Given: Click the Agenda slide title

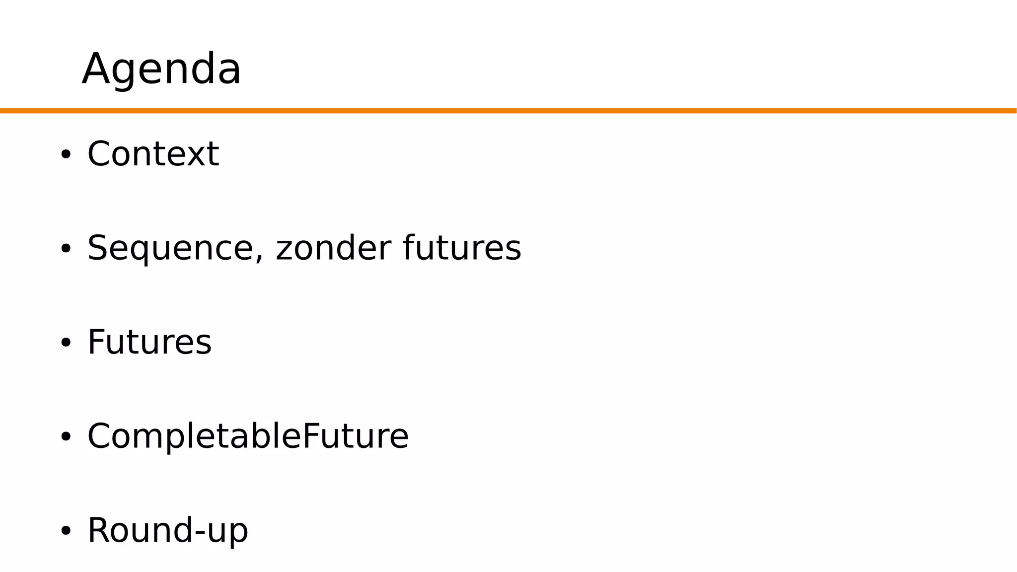Looking at the screenshot, I should (x=161, y=69).
